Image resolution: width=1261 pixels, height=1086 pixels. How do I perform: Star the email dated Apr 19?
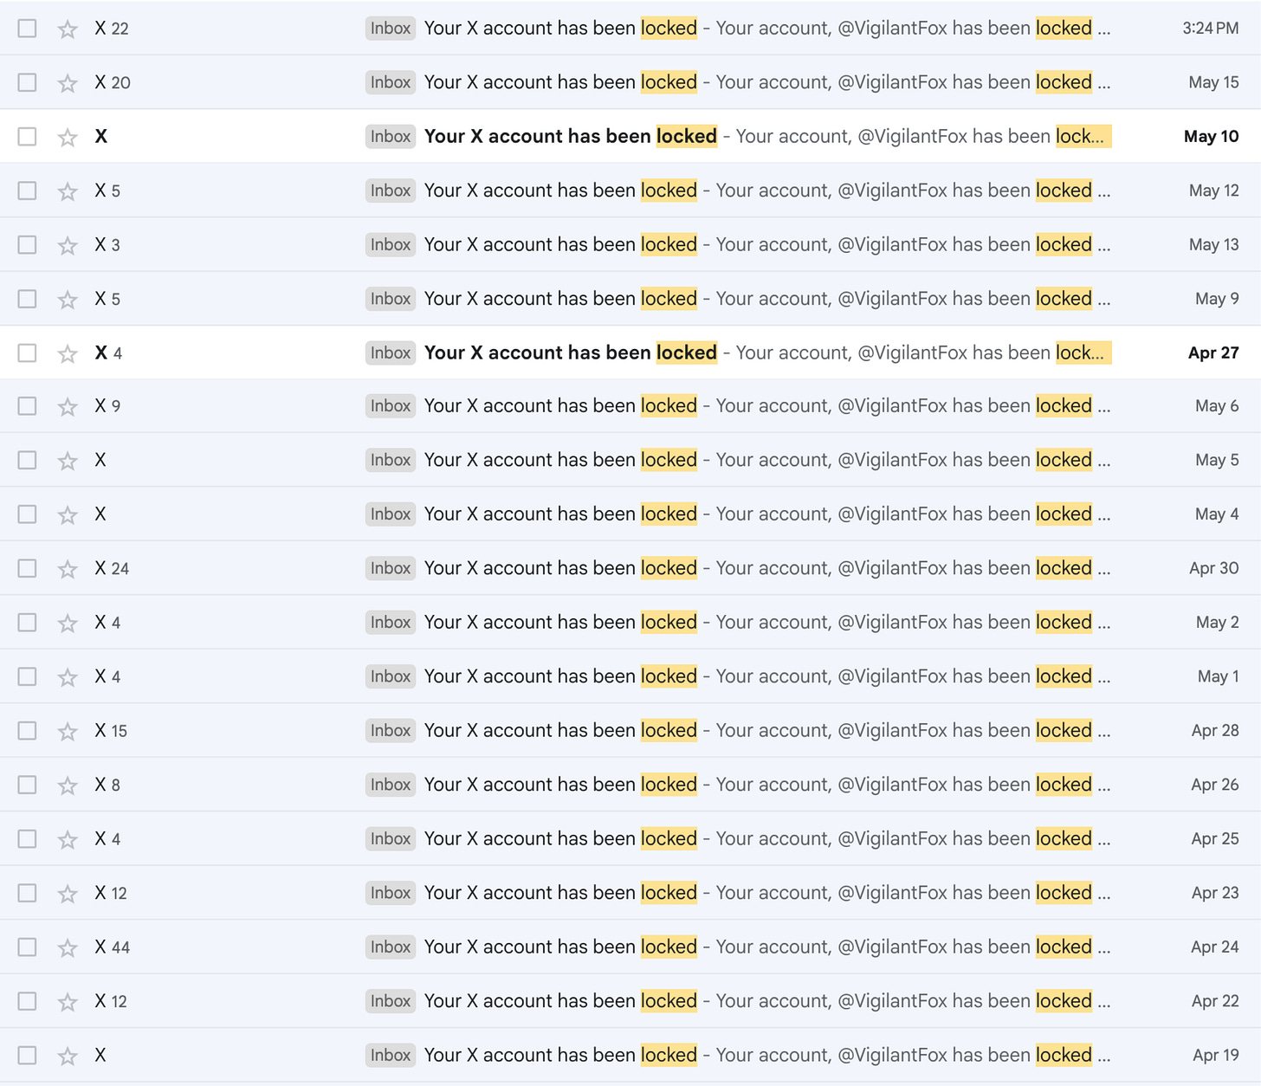68,1056
